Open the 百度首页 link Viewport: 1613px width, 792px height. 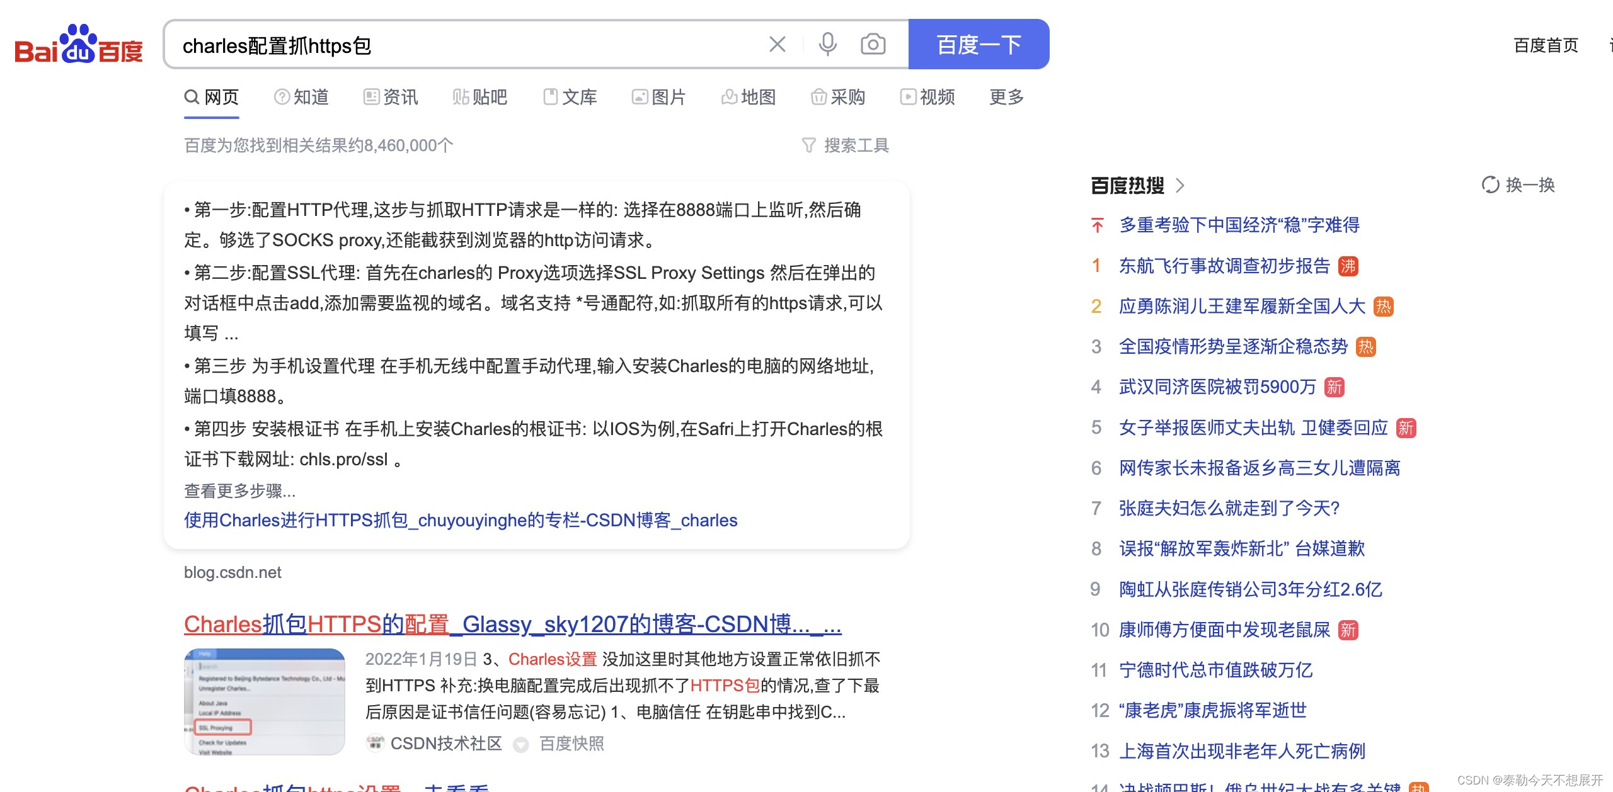tap(1546, 45)
